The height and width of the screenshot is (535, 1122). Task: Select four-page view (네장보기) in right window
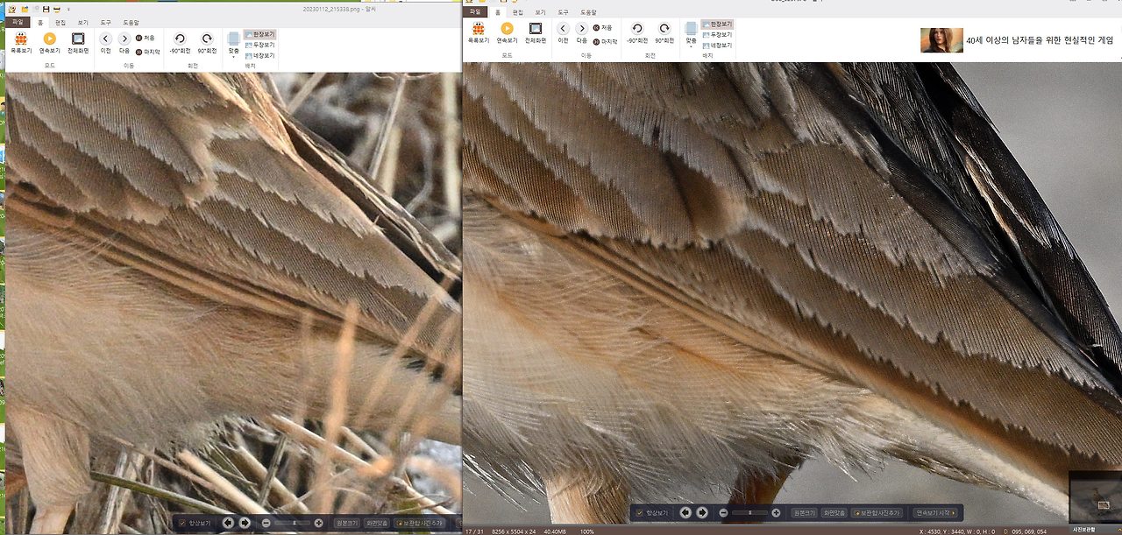point(717,45)
